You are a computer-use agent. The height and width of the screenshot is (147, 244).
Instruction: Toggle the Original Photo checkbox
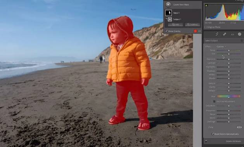(x=205, y=27)
